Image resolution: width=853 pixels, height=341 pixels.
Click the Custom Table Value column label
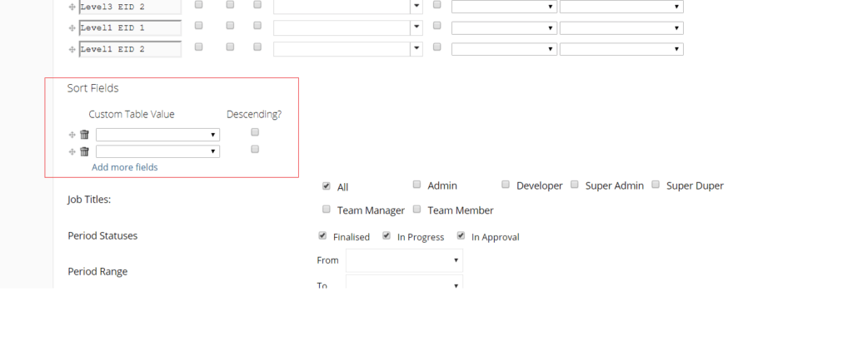[x=132, y=115]
